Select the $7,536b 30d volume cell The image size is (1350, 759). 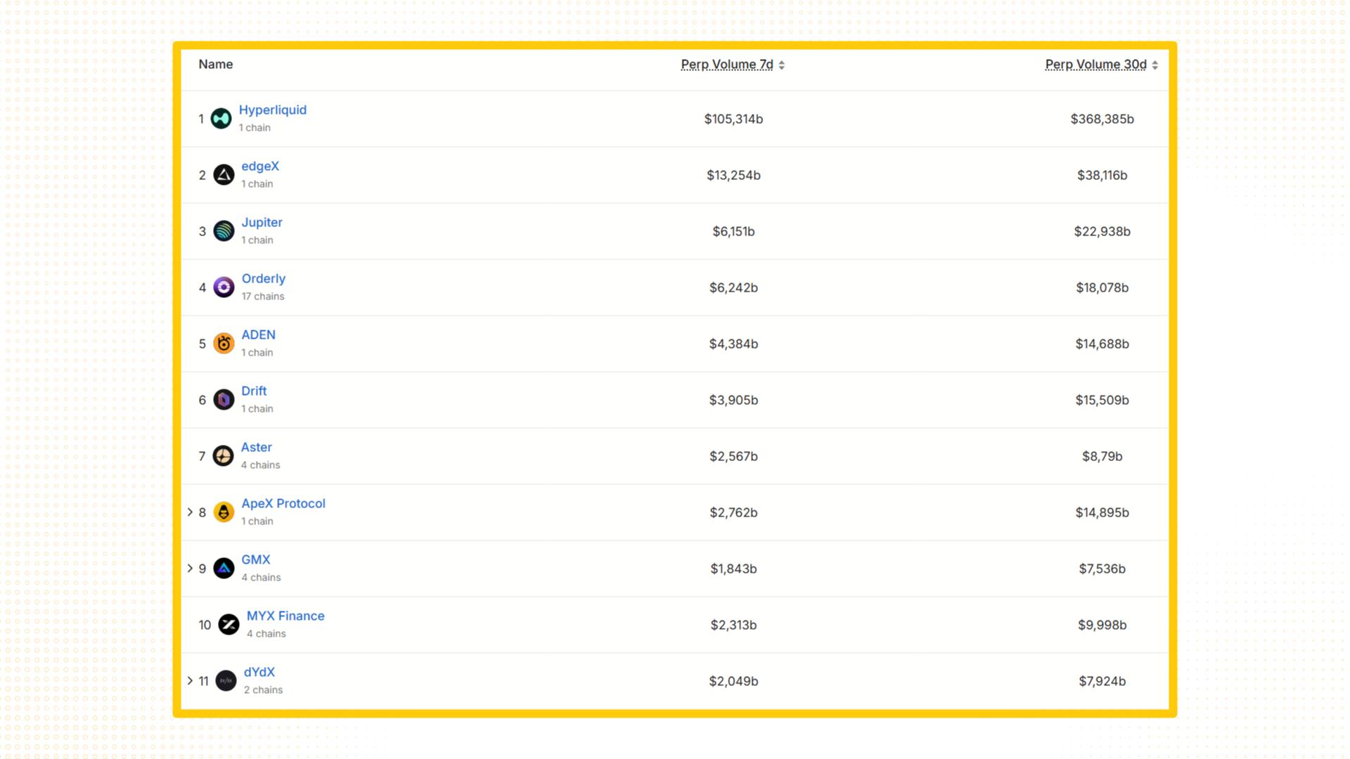pyautogui.click(x=1102, y=569)
